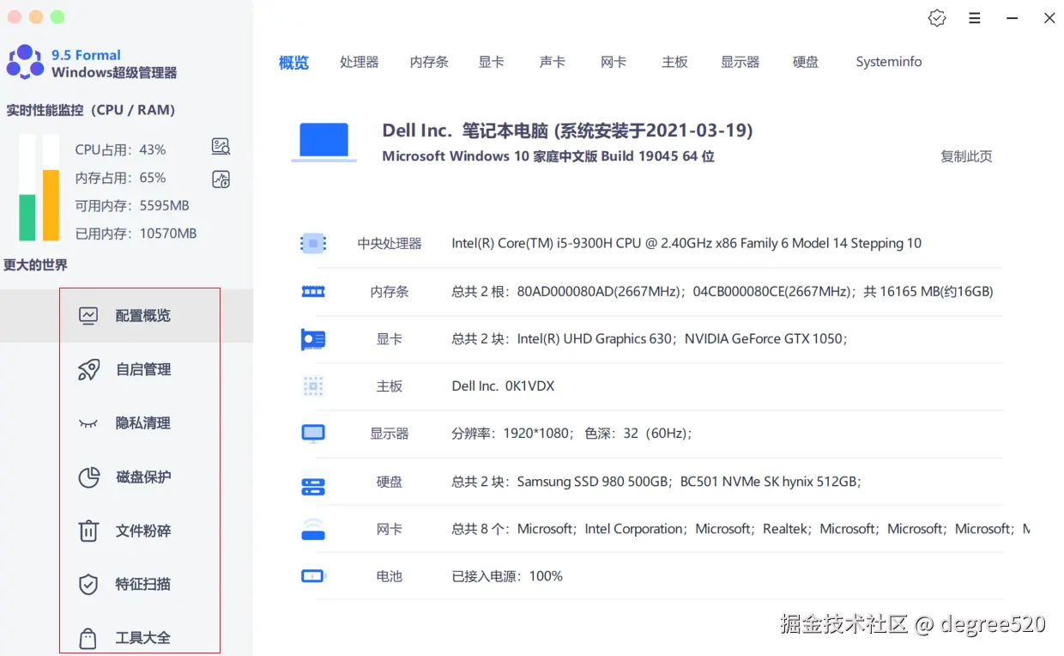Click the 已用内存：10570MB reading

(x=136, y=234)
